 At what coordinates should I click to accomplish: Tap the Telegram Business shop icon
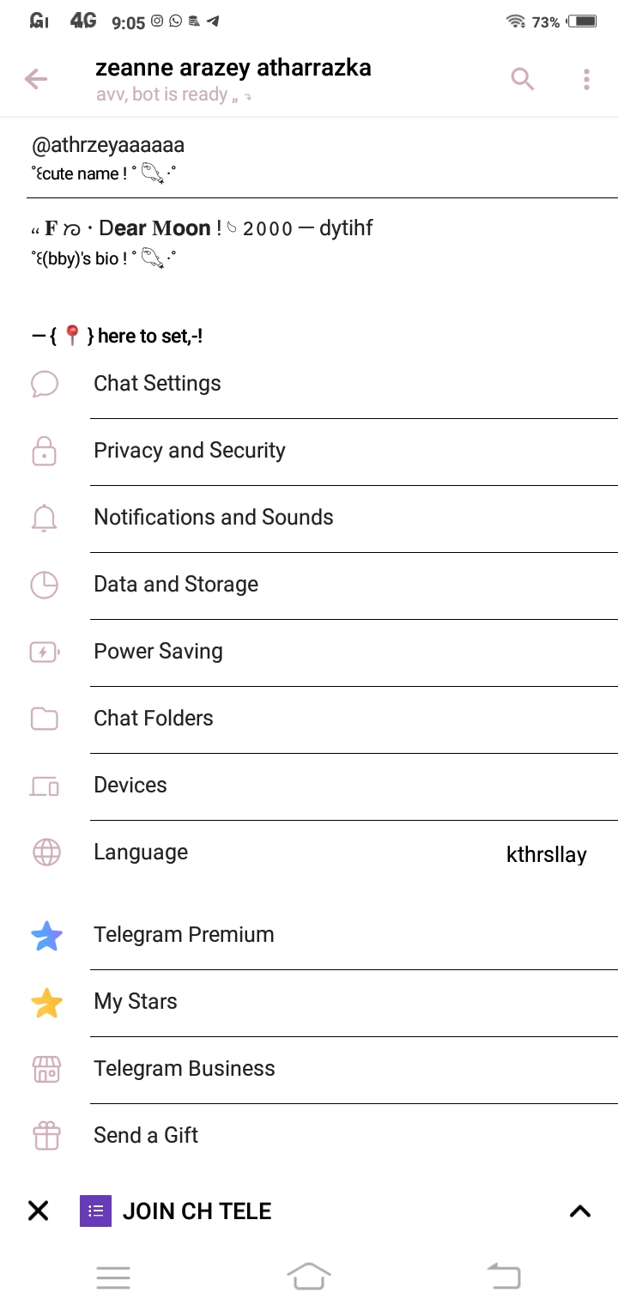[x=46, y=1069]
